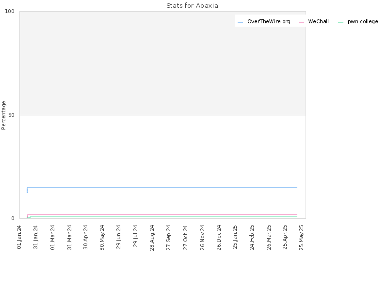Screen dimensions: 388x291
Task: Click the 01.Jan.24 date tick label
Action: coord(19,237)
